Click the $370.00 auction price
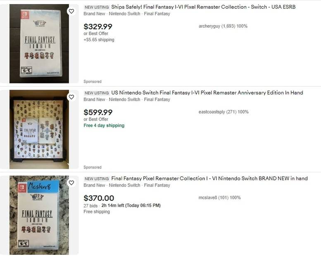Viewport: 321px width, 256px height. click(99, 198)
